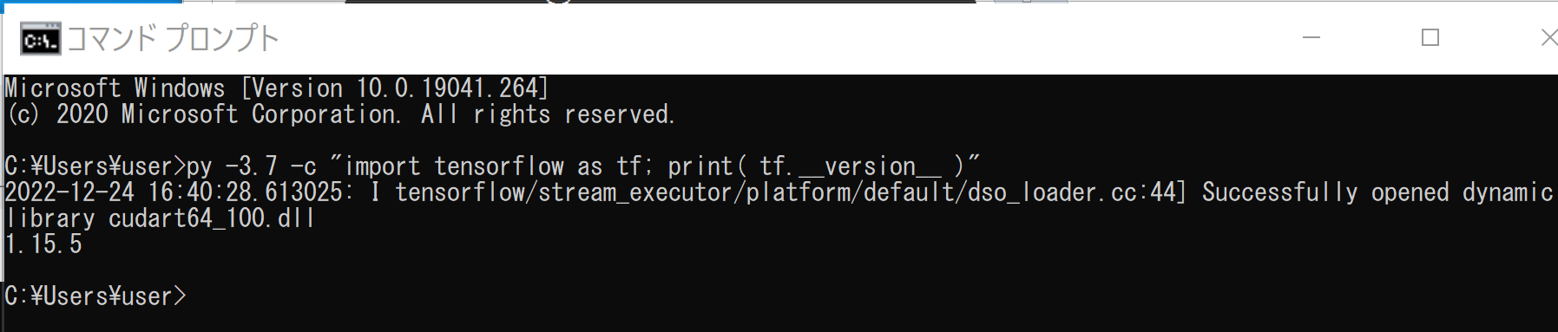
Task: Minimize the コマンド プロンプト window
Action: [x=1311, y=37]
